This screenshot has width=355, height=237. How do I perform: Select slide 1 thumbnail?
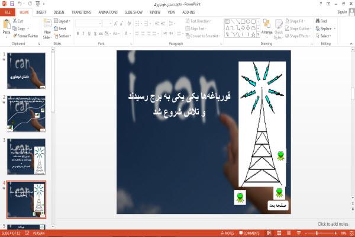(x=26, y=71)
